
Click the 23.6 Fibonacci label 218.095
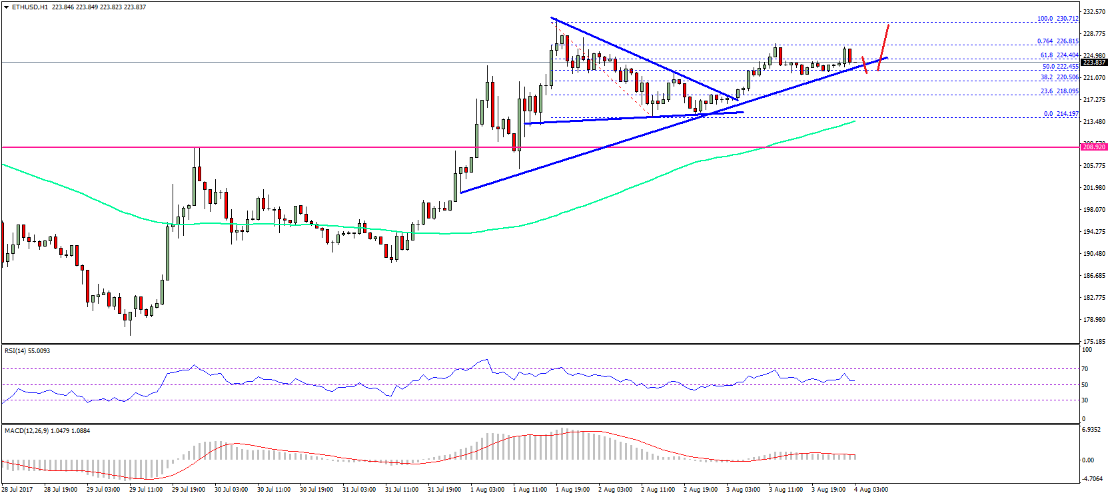1059,91
